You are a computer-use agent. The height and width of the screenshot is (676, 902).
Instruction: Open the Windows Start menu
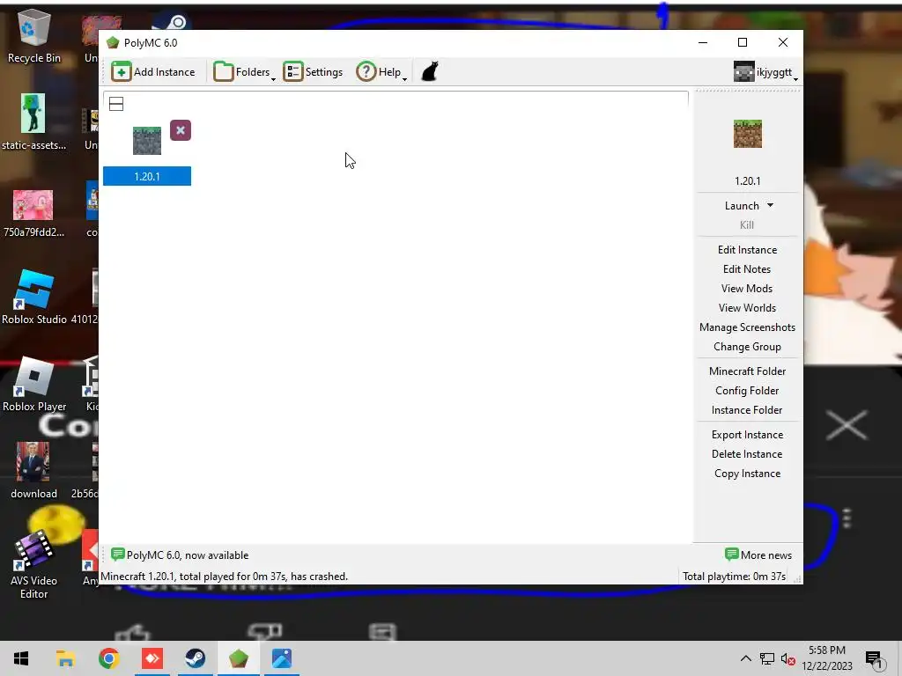point(21,658)
